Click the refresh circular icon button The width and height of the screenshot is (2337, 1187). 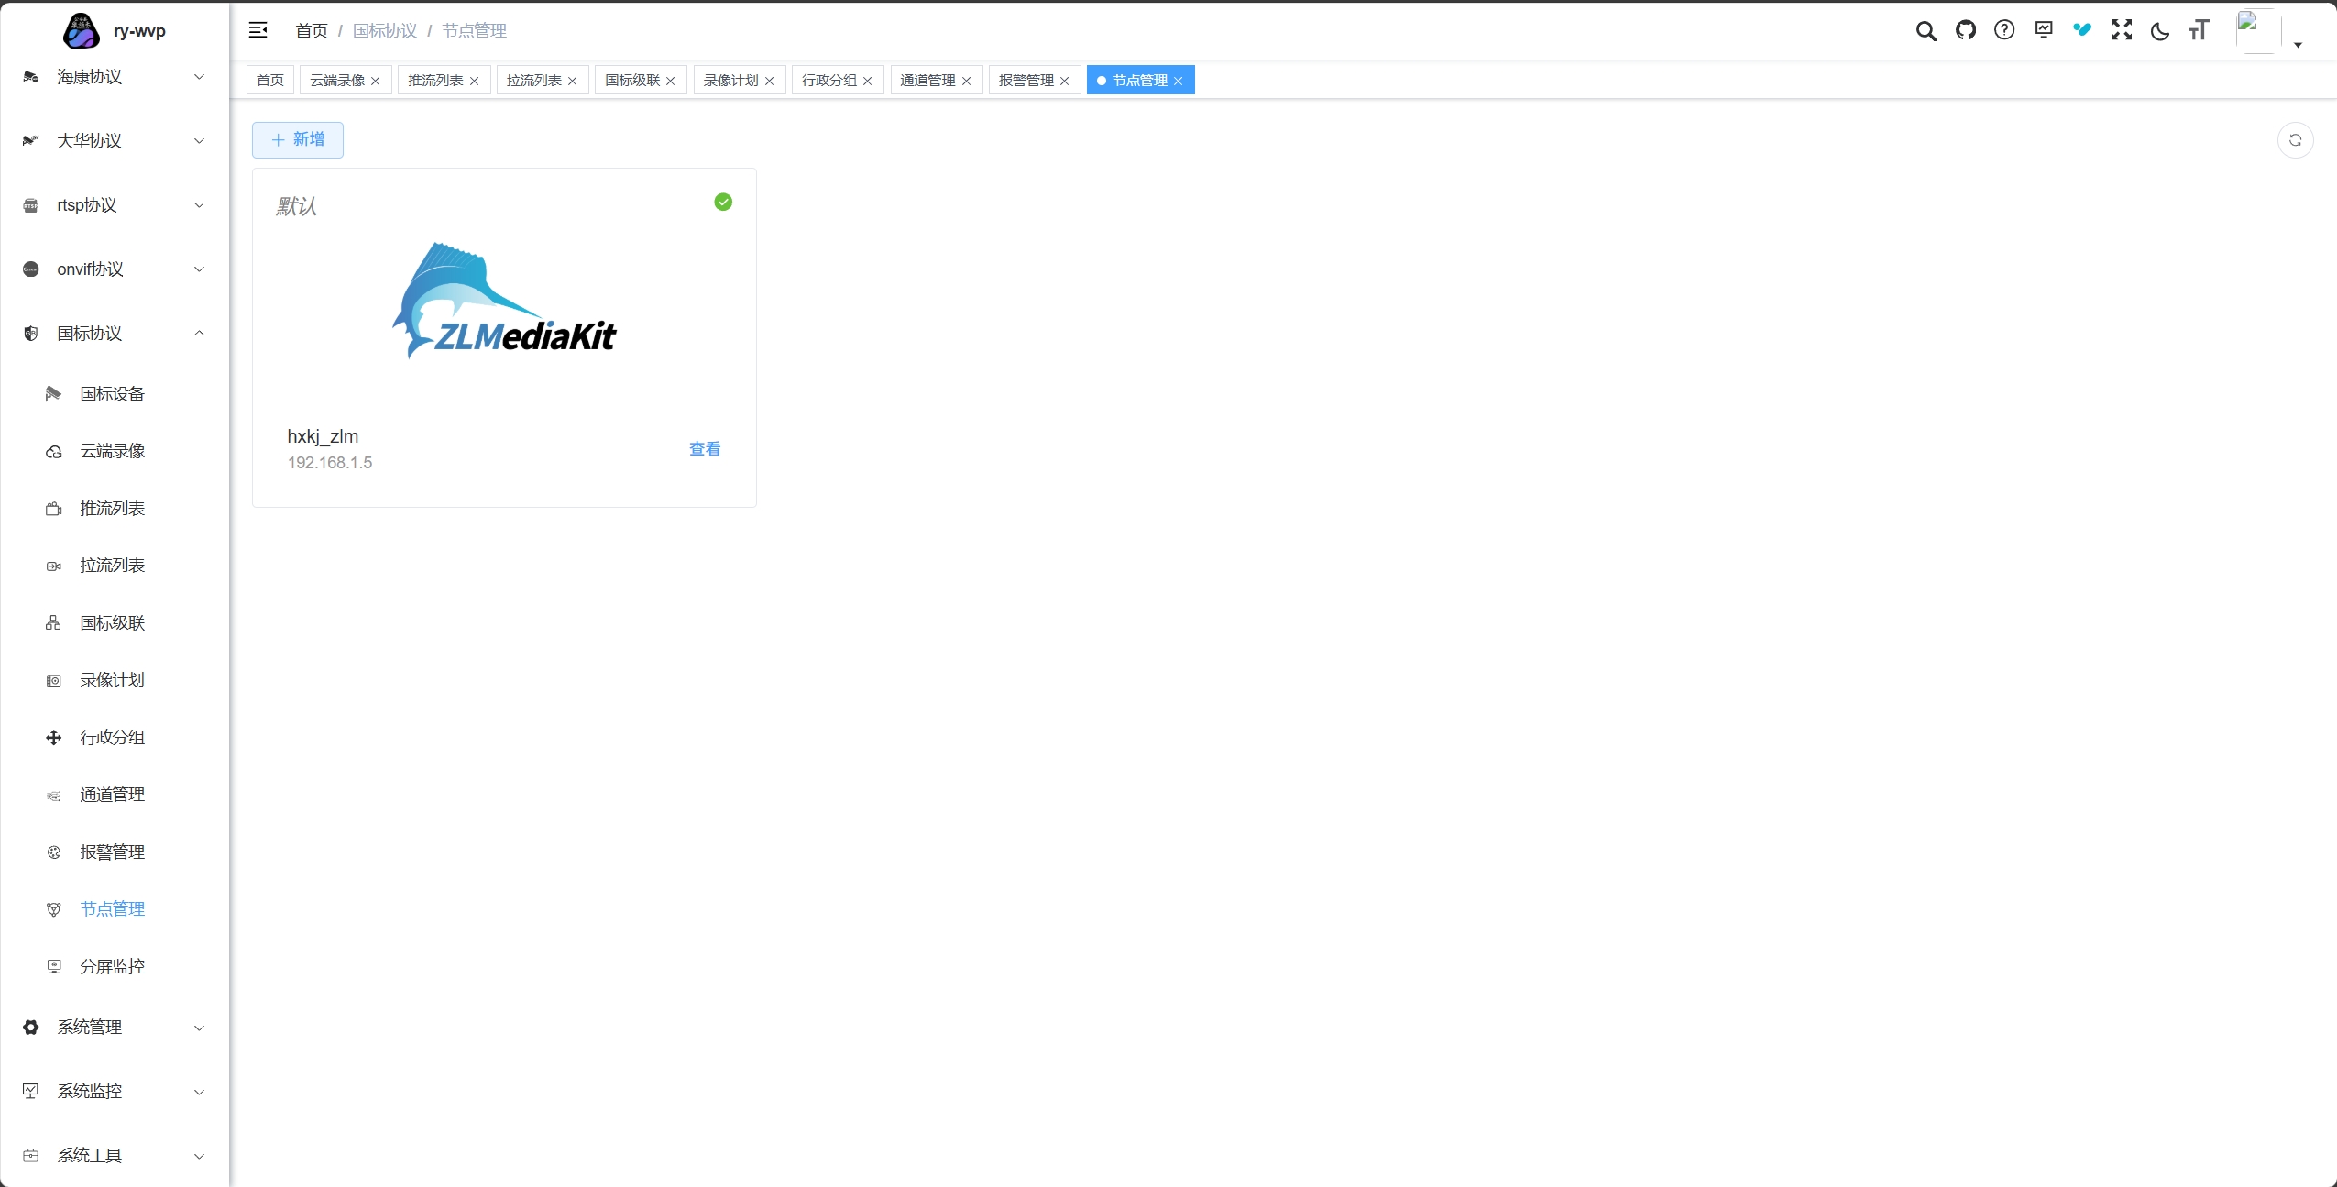(x=2295, y=140)
